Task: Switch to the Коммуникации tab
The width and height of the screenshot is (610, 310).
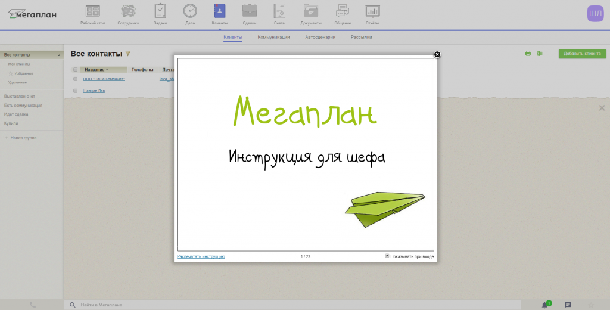Action: pos(273,38)
